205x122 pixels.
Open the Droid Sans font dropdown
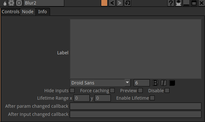(x=100, y=83)
